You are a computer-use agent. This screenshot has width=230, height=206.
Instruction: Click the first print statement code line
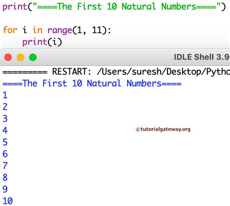(x=114, y=7)
